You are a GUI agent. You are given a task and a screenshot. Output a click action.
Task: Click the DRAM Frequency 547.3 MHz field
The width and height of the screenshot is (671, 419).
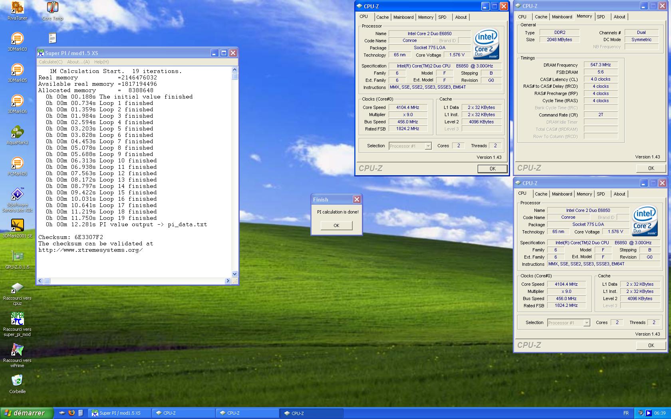(601, 65)
